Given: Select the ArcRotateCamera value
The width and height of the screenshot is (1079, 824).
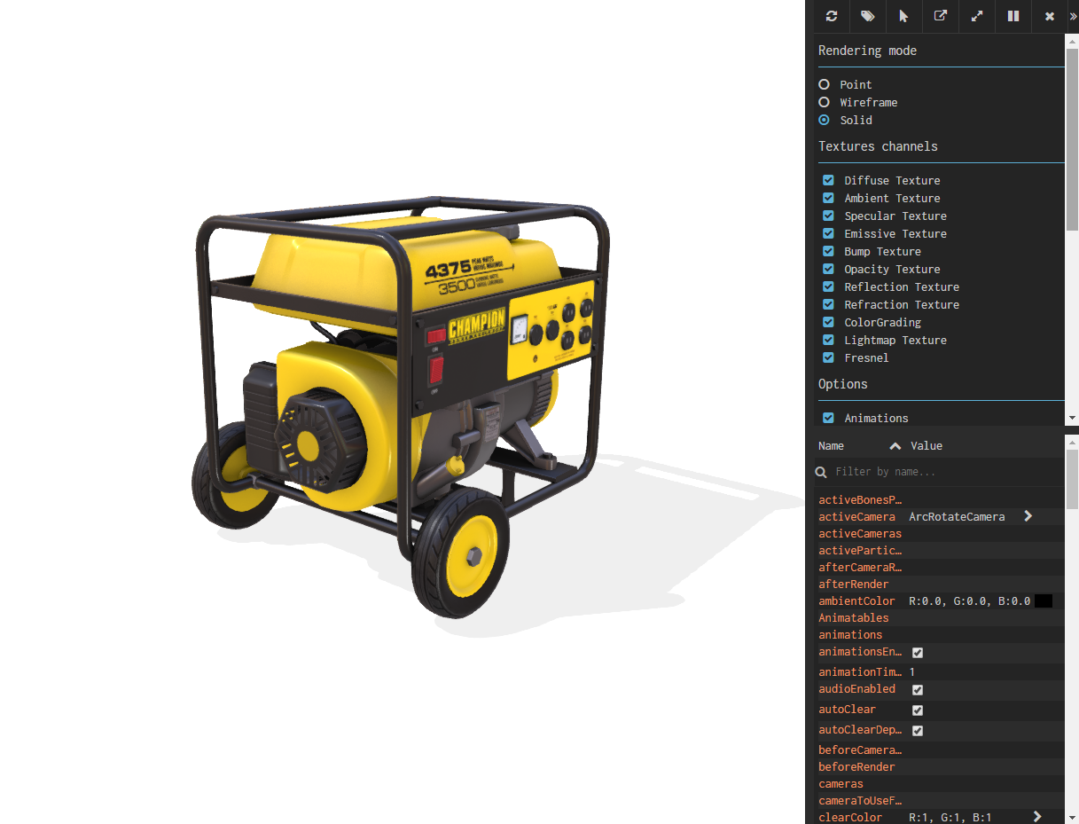Looking at the screenshot, I should coord(957,516).
